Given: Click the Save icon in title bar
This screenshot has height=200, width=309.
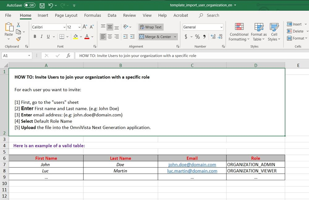Looking at the screenshot, I should point(42,5).
